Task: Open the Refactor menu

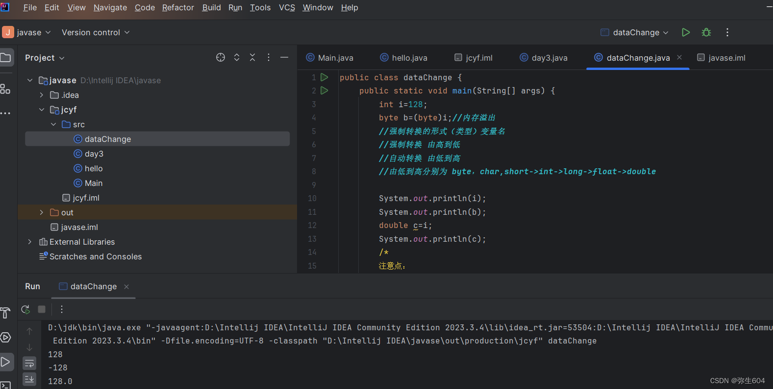Action: tap(178, 7)
